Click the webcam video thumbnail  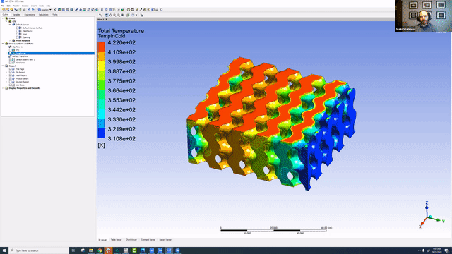pos(424,16)
